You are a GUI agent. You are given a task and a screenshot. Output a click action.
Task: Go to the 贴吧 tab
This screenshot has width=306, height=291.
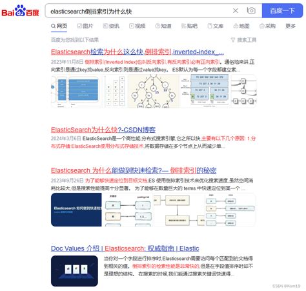tap(189, 26)
